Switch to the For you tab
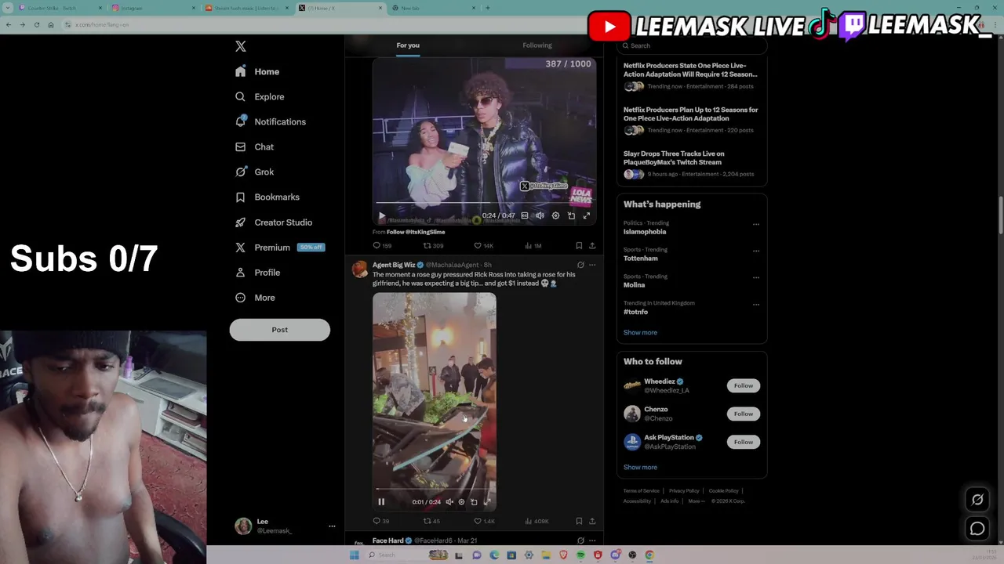Screen dimensions: 1004x564 tap(408, 45)
